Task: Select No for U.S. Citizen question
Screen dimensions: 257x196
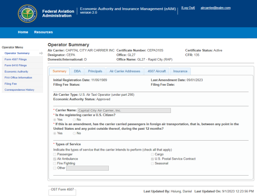Action: pos(74,120)
